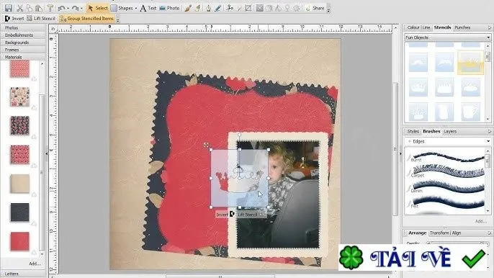Open the Backgrounds section
Viewport: 494px width, 278px height.
pyautogui.click(x=23, y=42)
